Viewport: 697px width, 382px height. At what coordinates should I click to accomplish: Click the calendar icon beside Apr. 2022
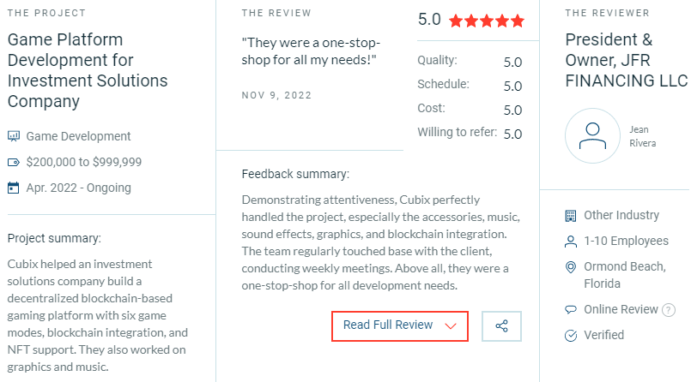click(14, 188)
